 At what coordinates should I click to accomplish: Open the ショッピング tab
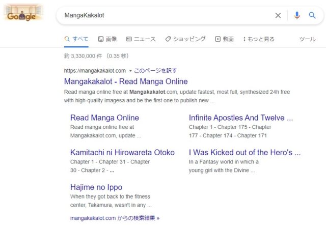(x=185, y=39)
